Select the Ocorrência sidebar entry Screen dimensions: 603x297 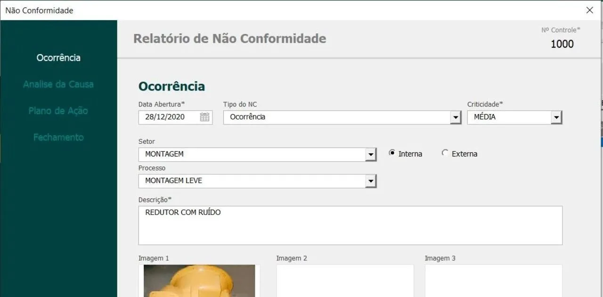pyautogui.click(x=58, y=58)
